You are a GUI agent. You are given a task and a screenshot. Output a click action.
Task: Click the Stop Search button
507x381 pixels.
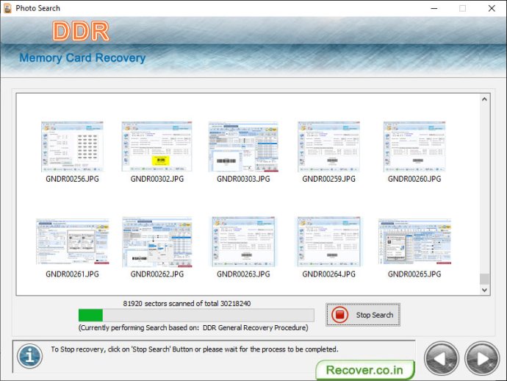[363, 315]
